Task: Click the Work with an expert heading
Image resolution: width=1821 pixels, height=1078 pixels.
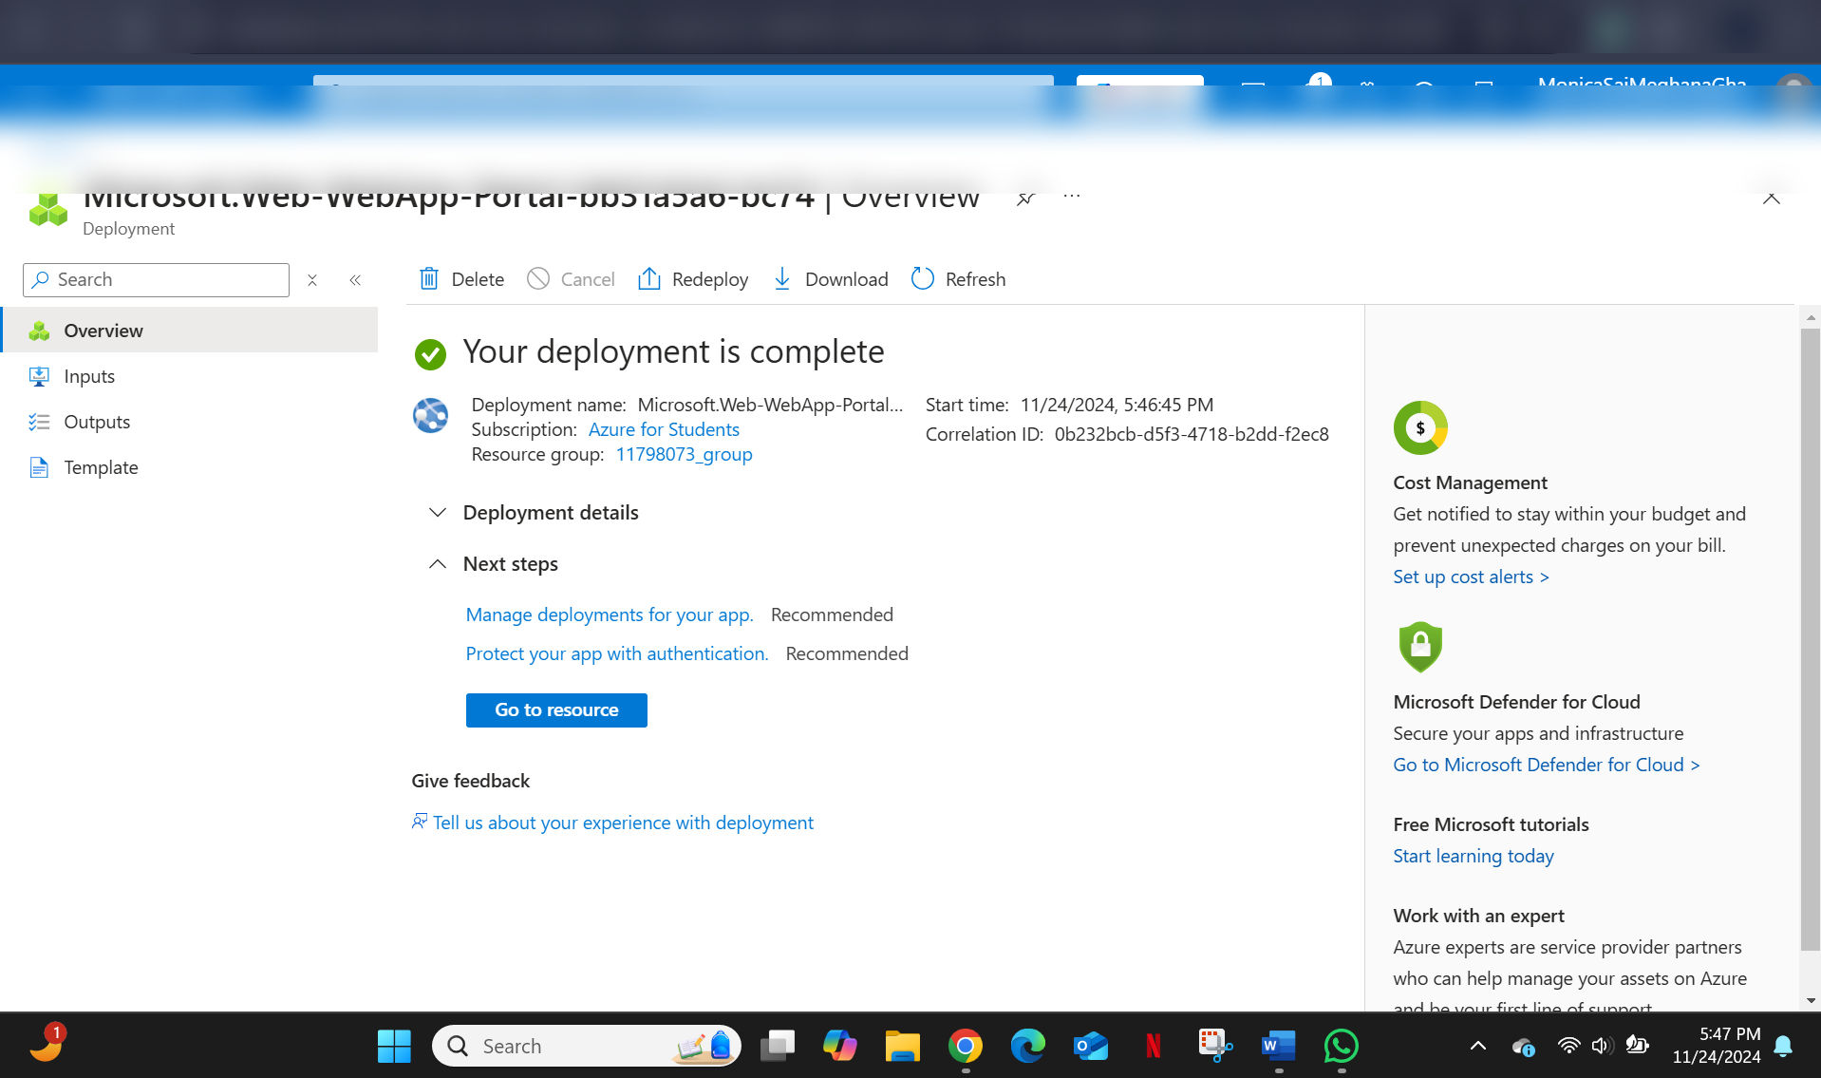Action: (1478, 916)
